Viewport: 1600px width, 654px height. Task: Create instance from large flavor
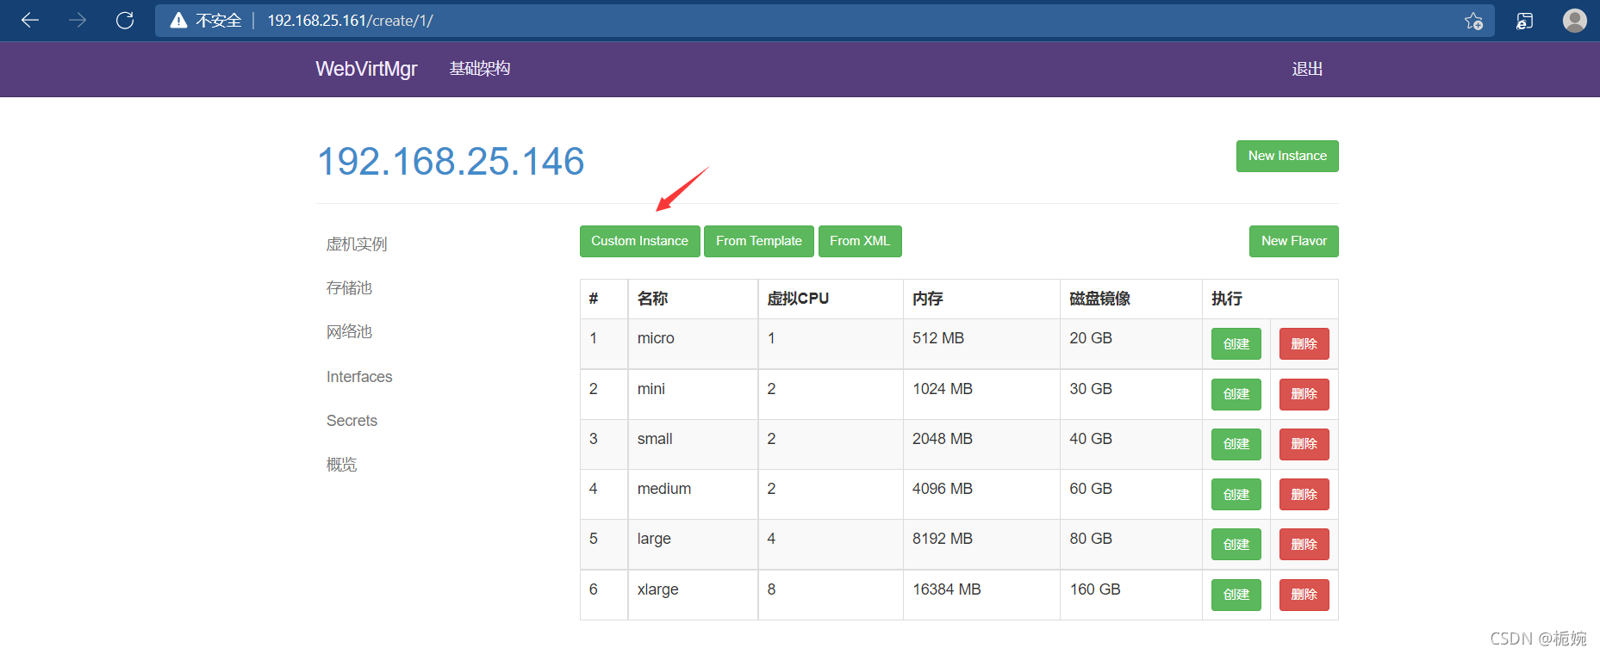pyautogui.click(x=1236, y=545)
